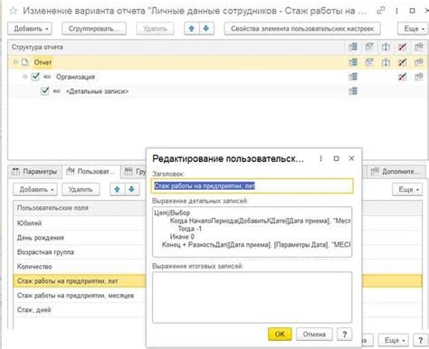Open Еще menu in user fields panel
This screenshot has width=429, height=349.
407,190
